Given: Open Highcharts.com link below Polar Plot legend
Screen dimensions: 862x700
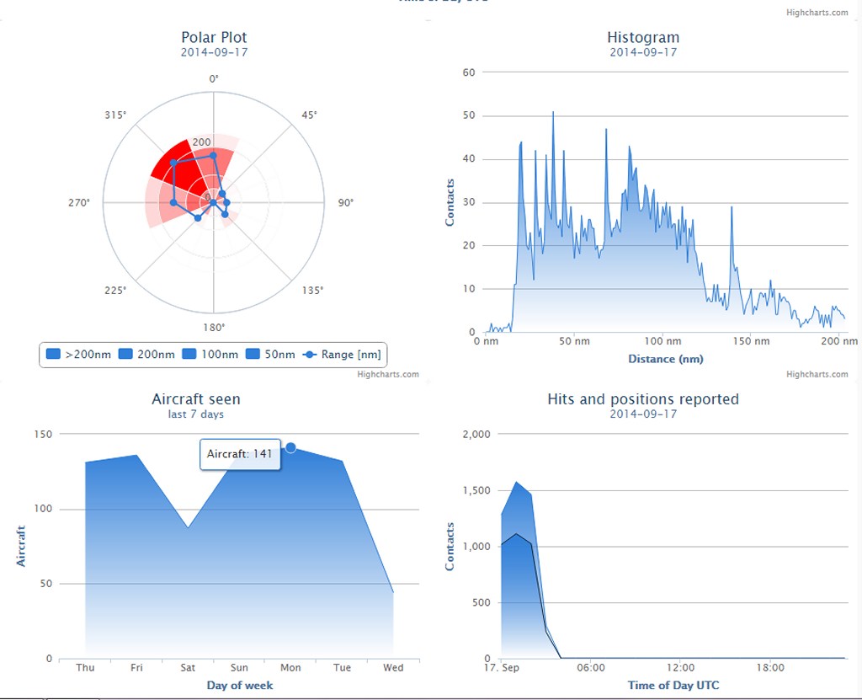Looking at the screenshot, I should pyautogui.click(x=387, y=374).
